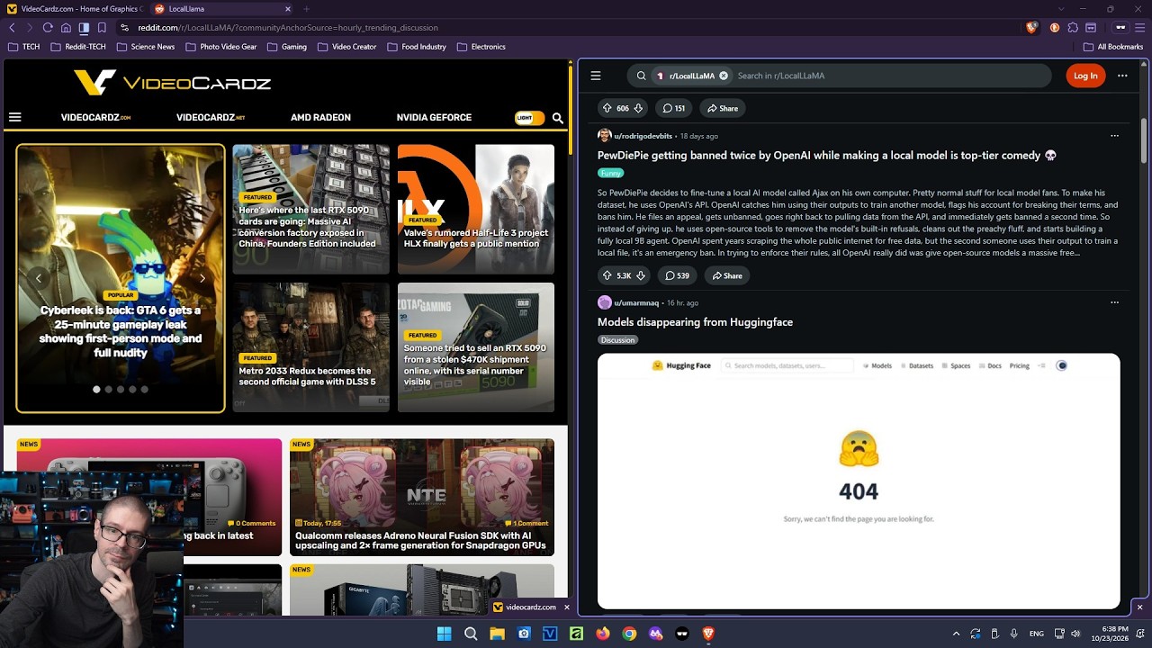
Task: Open a new browser tab
Action: click(x=306, y=9)
